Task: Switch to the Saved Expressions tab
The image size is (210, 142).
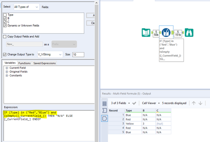Action: point(44,63)
